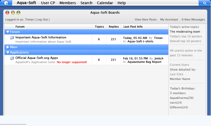Click the 'Current Users' heading
This screenshot has height=126, width=211.
click(x=179, y=65)
